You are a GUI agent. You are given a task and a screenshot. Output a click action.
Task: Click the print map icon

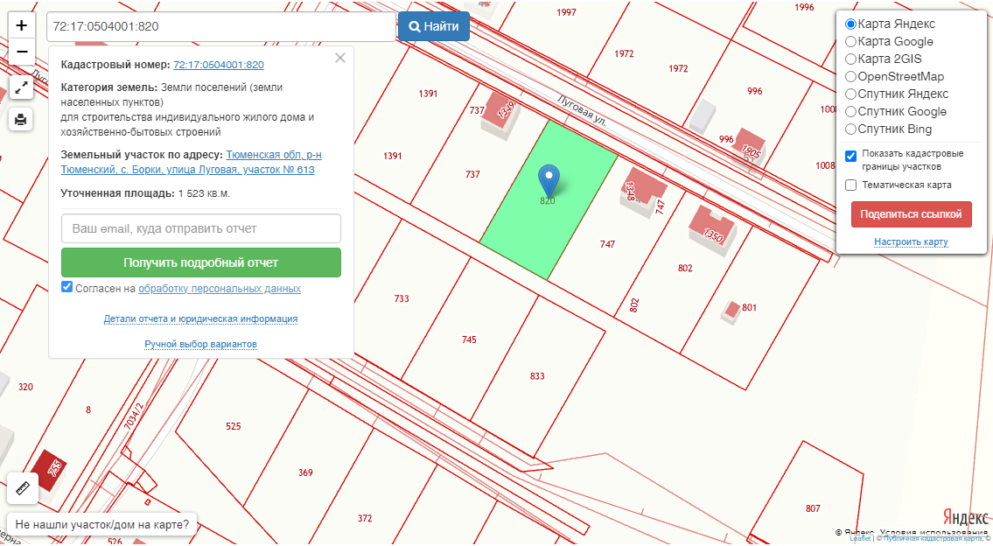[x=22, y=119]
